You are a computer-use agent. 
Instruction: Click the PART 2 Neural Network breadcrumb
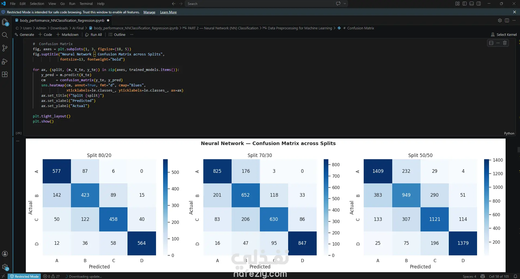(x=220, y=28)
